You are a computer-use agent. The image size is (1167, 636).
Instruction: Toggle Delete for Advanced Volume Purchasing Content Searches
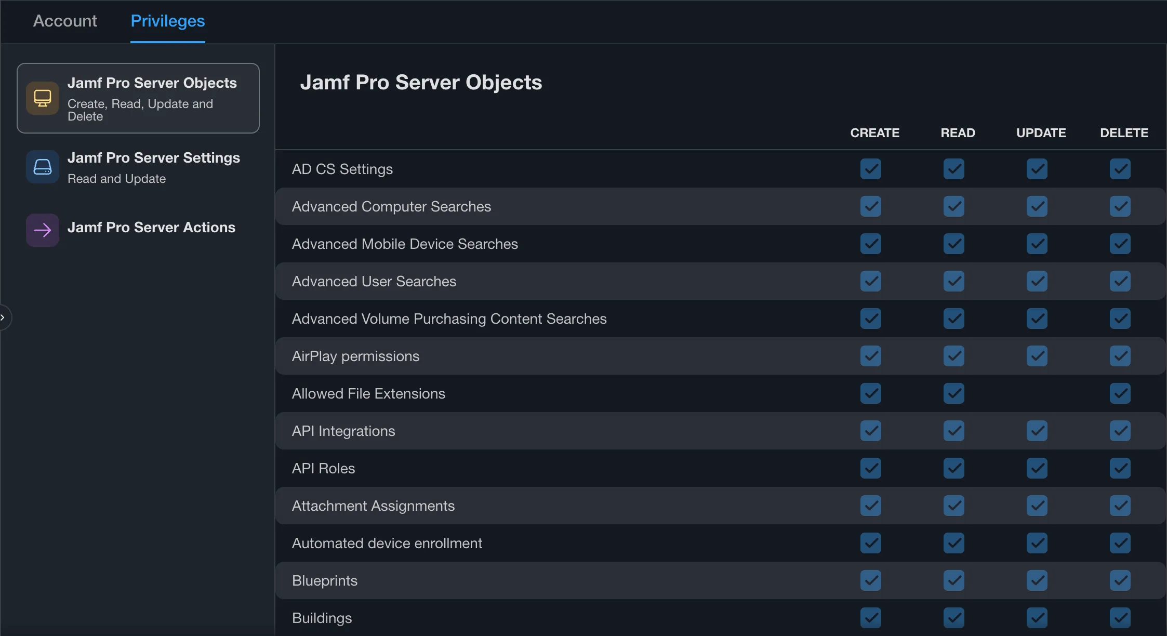pos(1120,319)
